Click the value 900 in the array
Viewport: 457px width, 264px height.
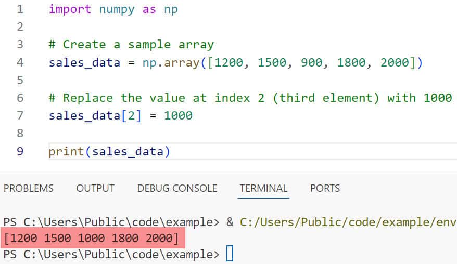[311, 62]
